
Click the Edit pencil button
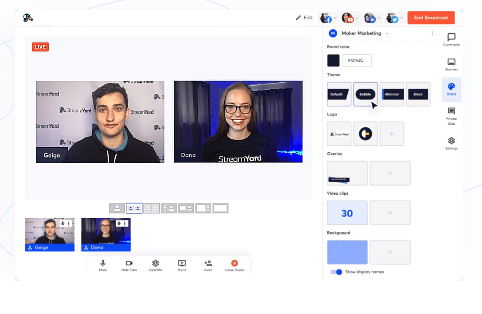pyautogui.click(x=304, y=18)
